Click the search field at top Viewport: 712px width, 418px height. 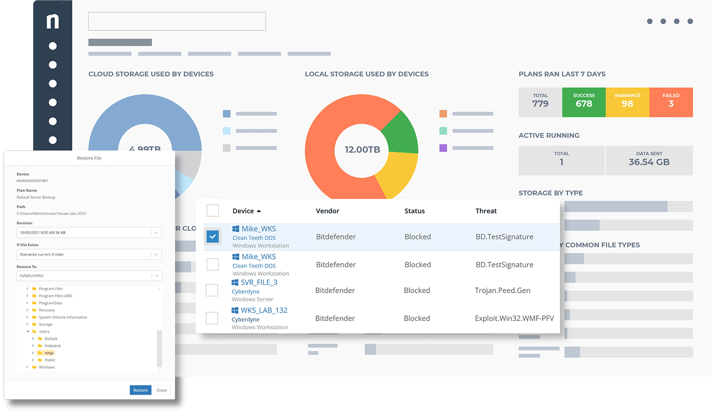(176, 21)
